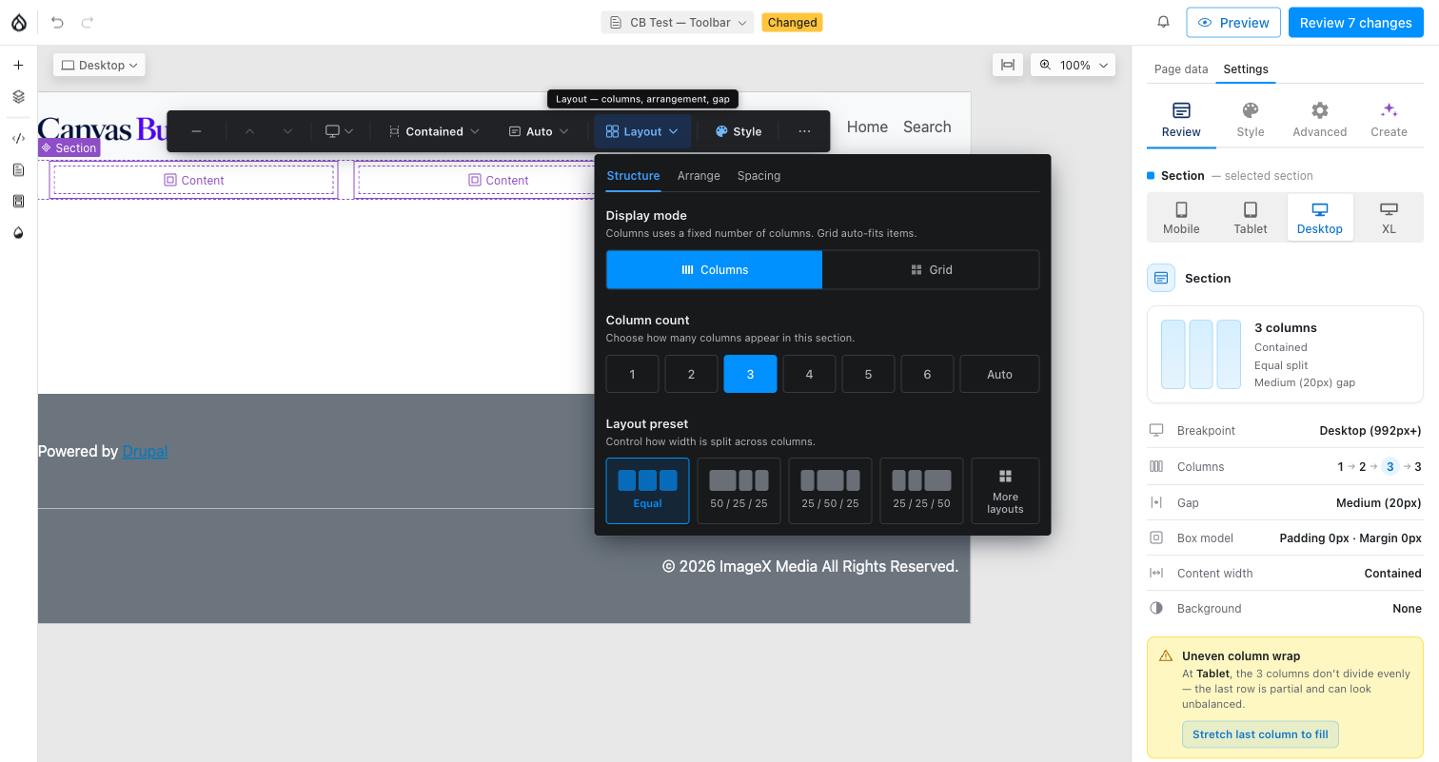Viewport: 1439px width, 762px height.
Task: Click the Search nav link
Action: [927, 127]
